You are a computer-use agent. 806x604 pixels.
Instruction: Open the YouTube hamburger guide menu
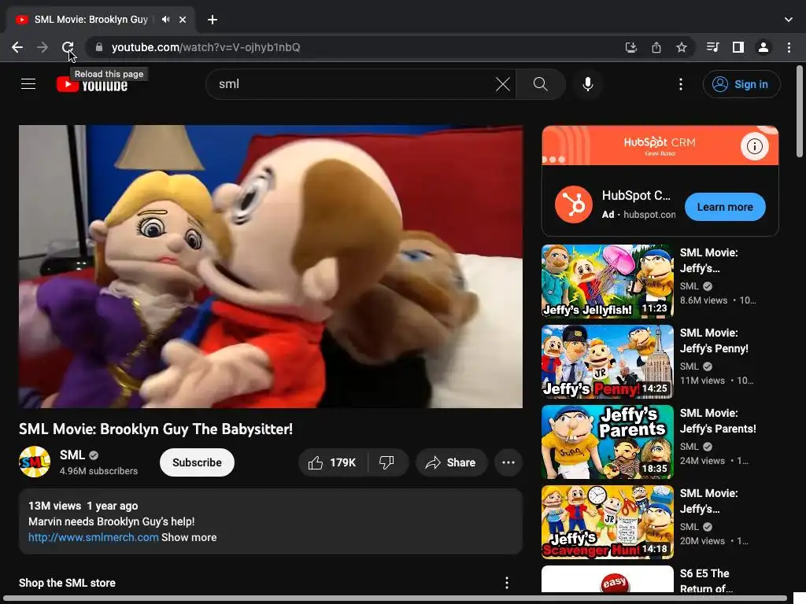click(x=28, y=83)
